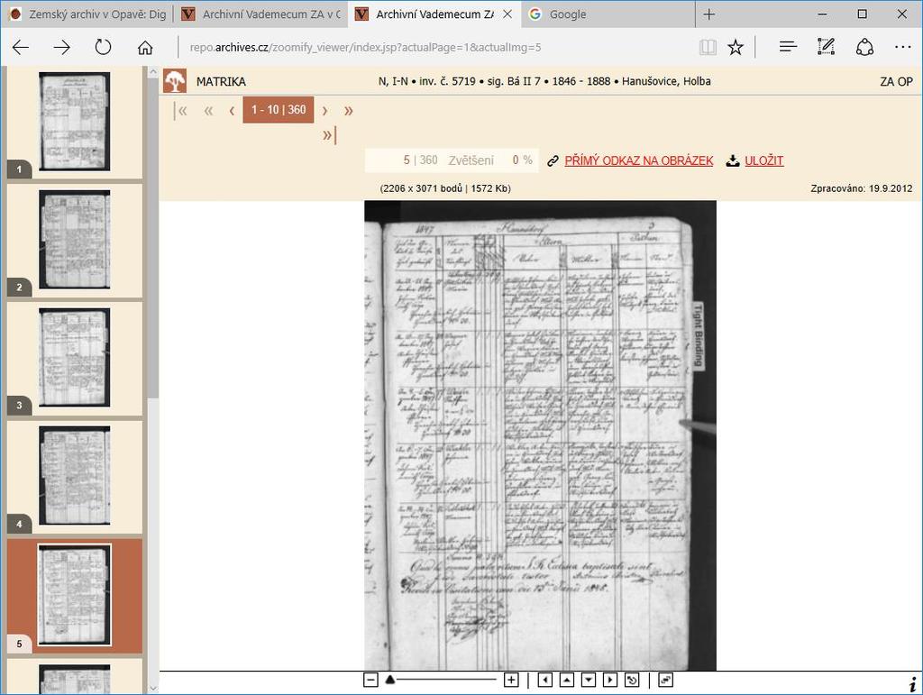Open the browser Hub menu
923x695 pixels.
pos(788,47)
